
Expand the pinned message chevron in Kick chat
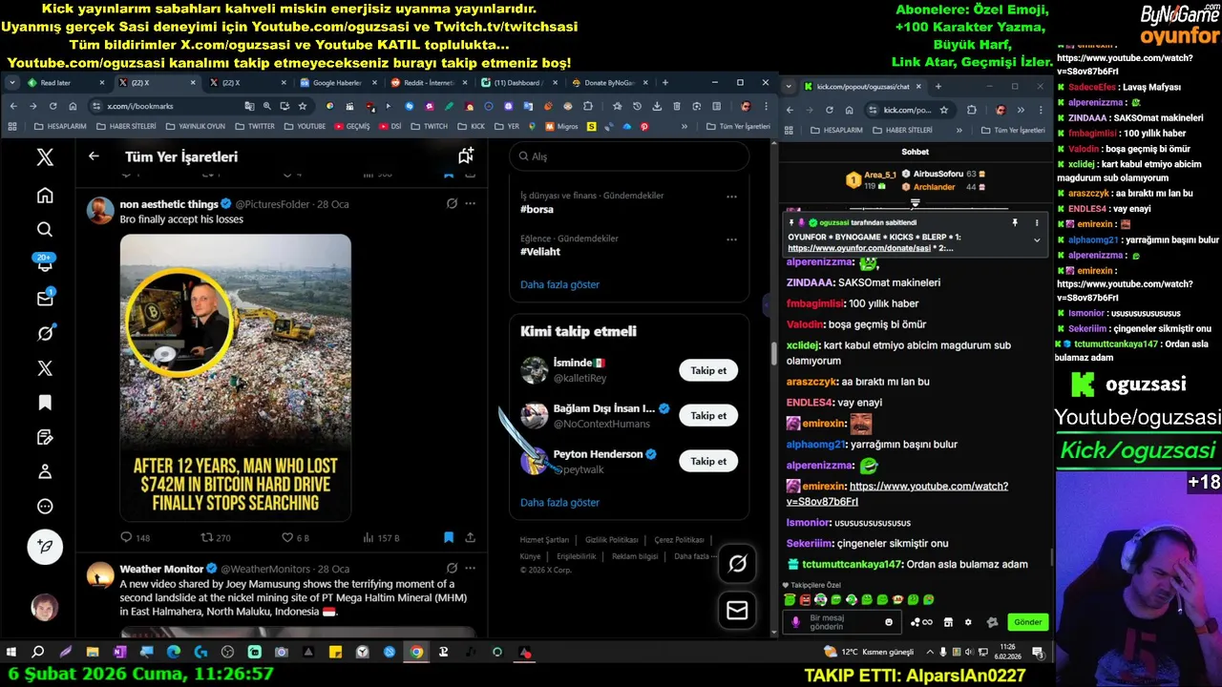pos(1037,240)
